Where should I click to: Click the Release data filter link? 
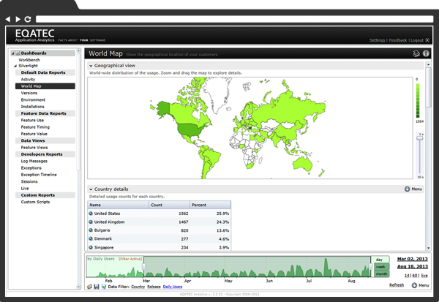point(154,287)
